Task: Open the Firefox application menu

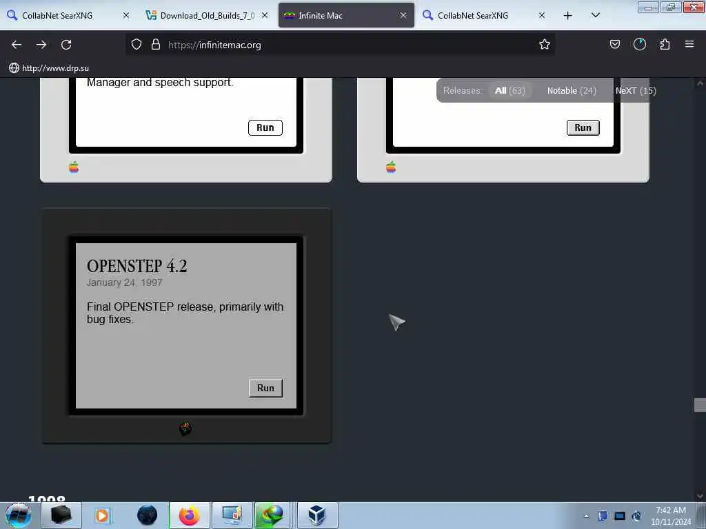Action: click(x=689, y=45)
